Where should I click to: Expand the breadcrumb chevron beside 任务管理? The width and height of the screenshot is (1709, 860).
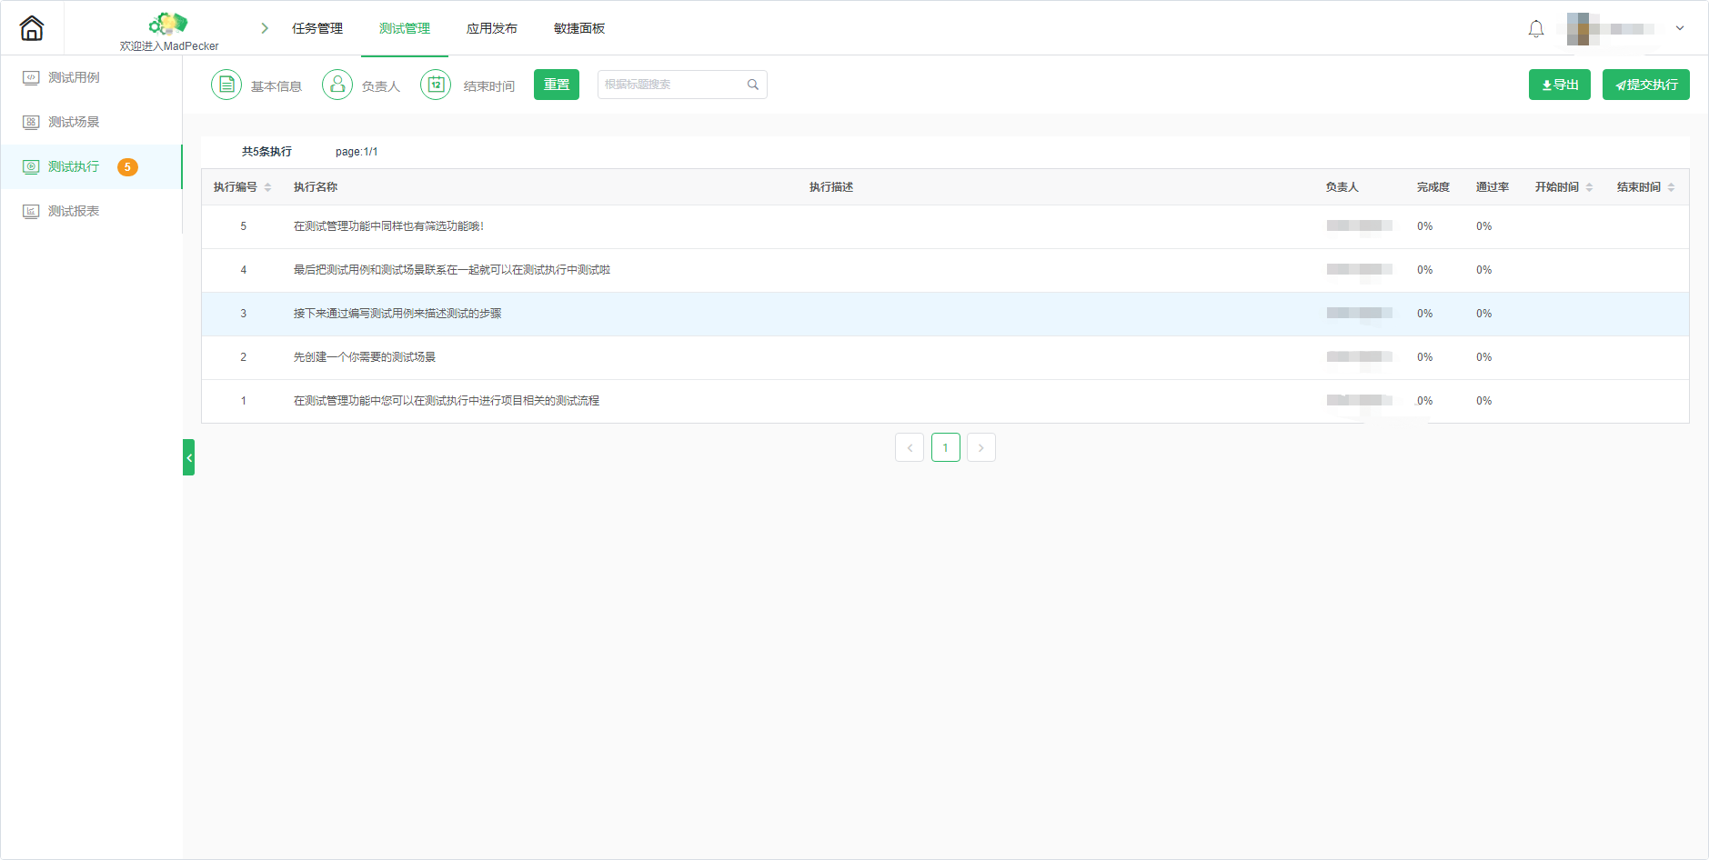pyautogui.click(x=265, y=28)
